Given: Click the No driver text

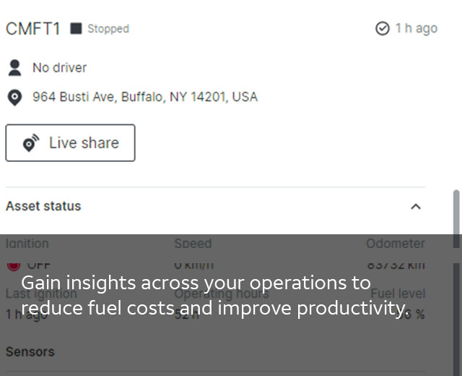Looking at the screenshot, I should (x=59, y=68).
